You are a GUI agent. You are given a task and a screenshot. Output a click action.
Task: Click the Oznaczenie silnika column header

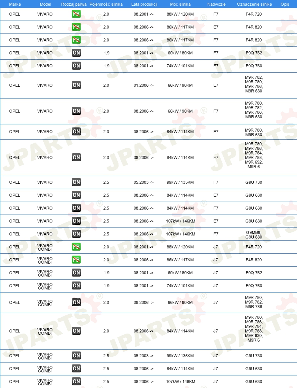pos(254,4)
